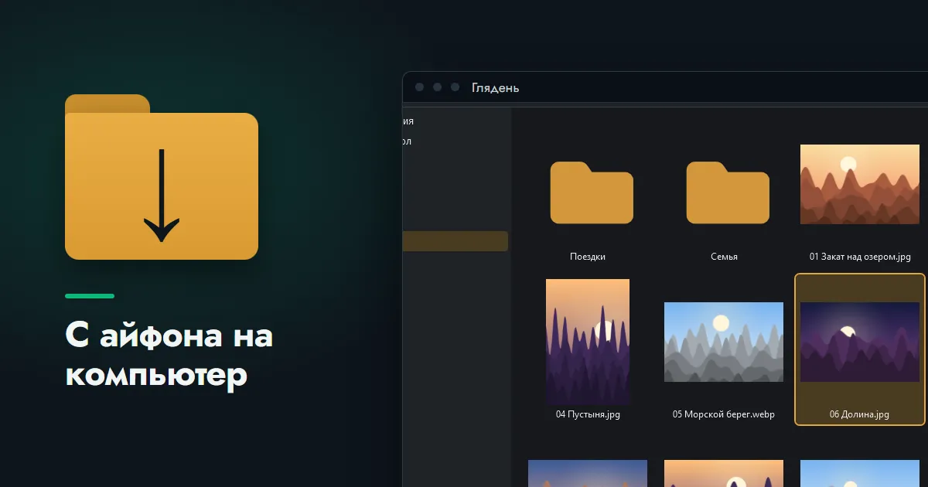Screen dimensions: 928x487
Task: Click the file name "01 Закат над озером.jpg"
Action: [860, 257]
